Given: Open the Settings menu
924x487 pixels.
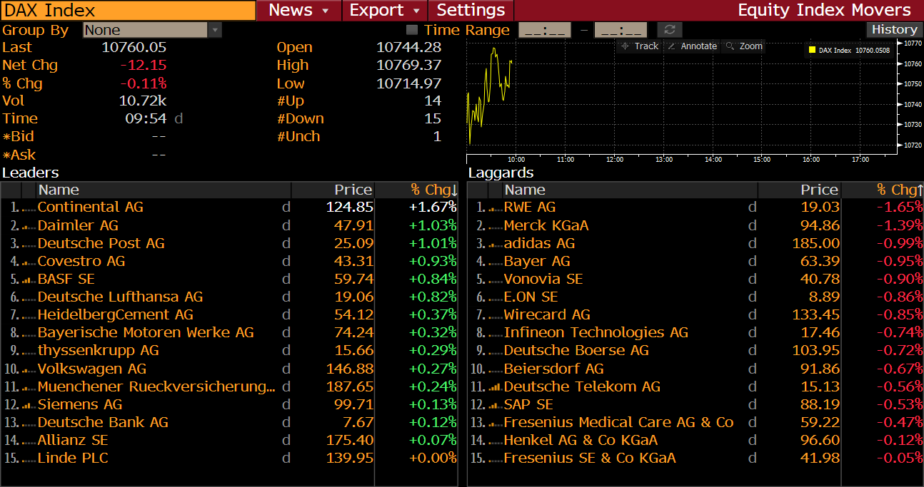Looking at the screenshot, I should point(471,10).
